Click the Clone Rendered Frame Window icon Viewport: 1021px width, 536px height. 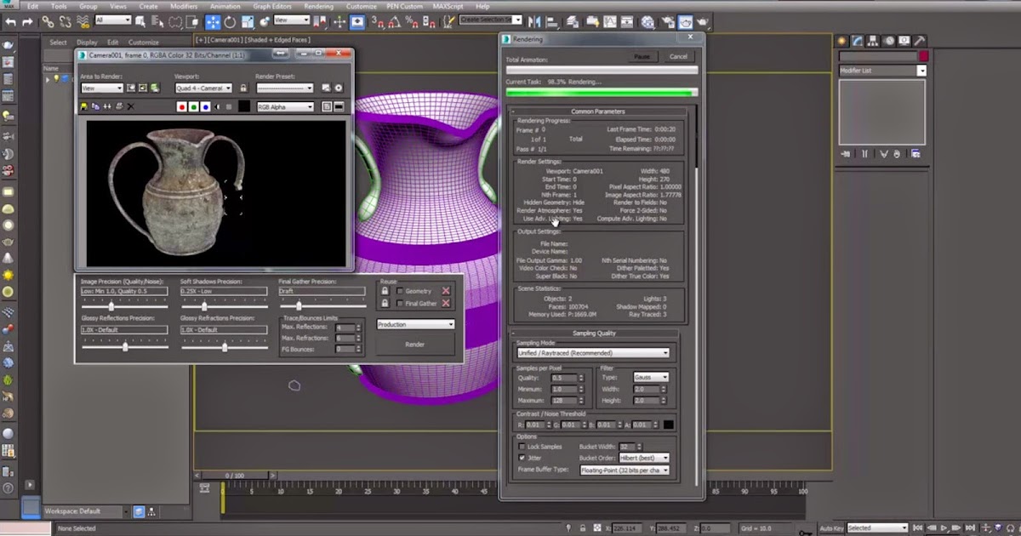[x=96, y=106]
